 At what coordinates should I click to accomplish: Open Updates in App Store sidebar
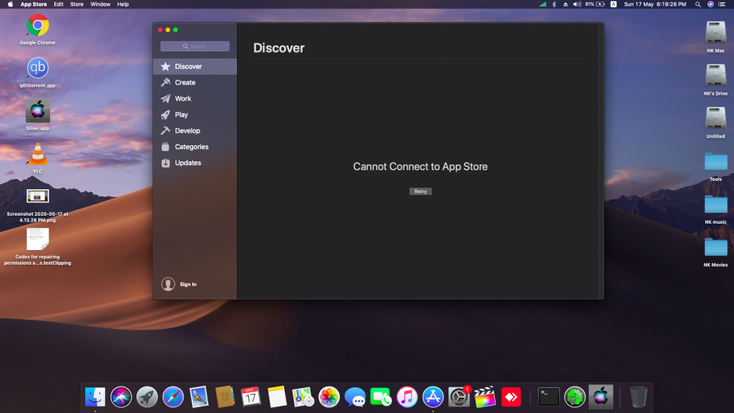coord(188,163)
